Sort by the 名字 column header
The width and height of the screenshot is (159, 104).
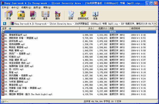40,28
